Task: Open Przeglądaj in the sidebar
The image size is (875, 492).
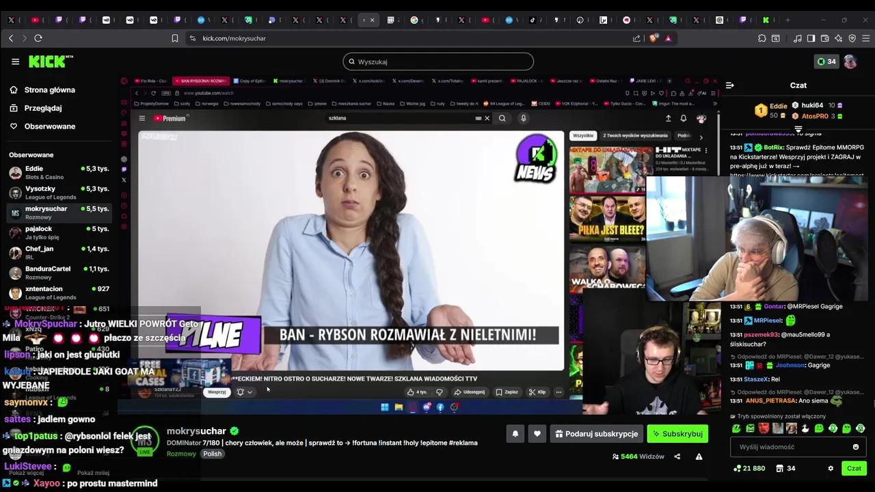Action: click(x=36, y=108)
